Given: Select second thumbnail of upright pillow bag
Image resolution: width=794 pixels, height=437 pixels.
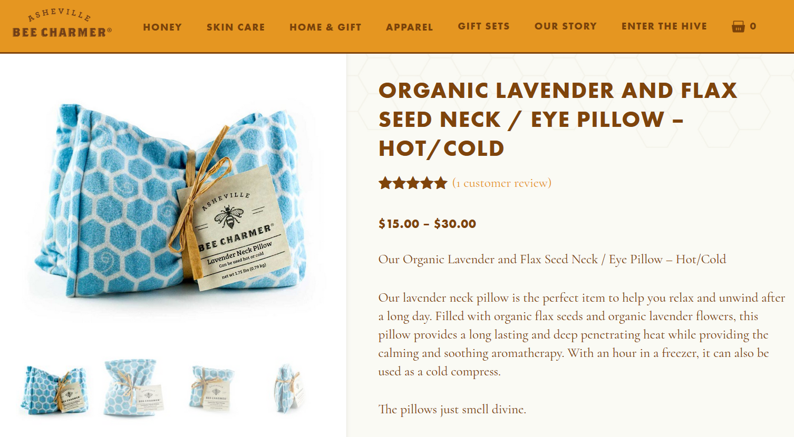Looking at the screenshot, I should pos(133,388).
